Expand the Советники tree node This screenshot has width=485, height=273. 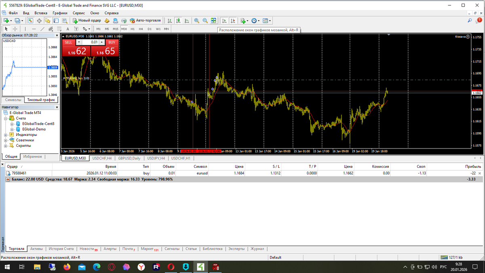tap(6, 140)
